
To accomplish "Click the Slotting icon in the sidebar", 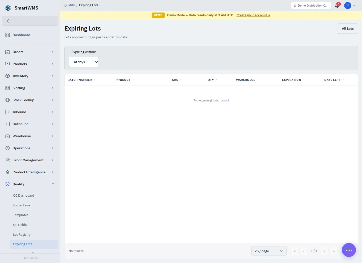I will 8,88.
